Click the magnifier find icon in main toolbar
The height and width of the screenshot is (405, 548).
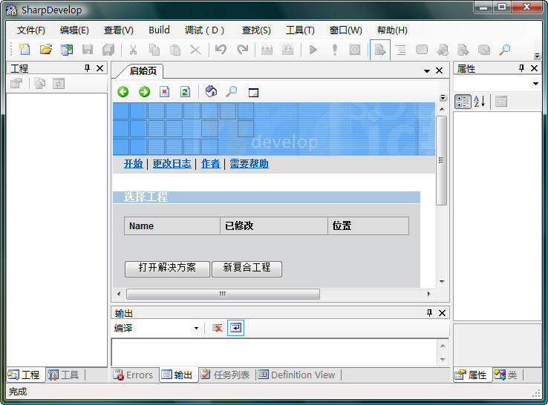pos(504,50)
